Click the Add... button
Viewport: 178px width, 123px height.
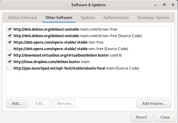tap(17, 104)
